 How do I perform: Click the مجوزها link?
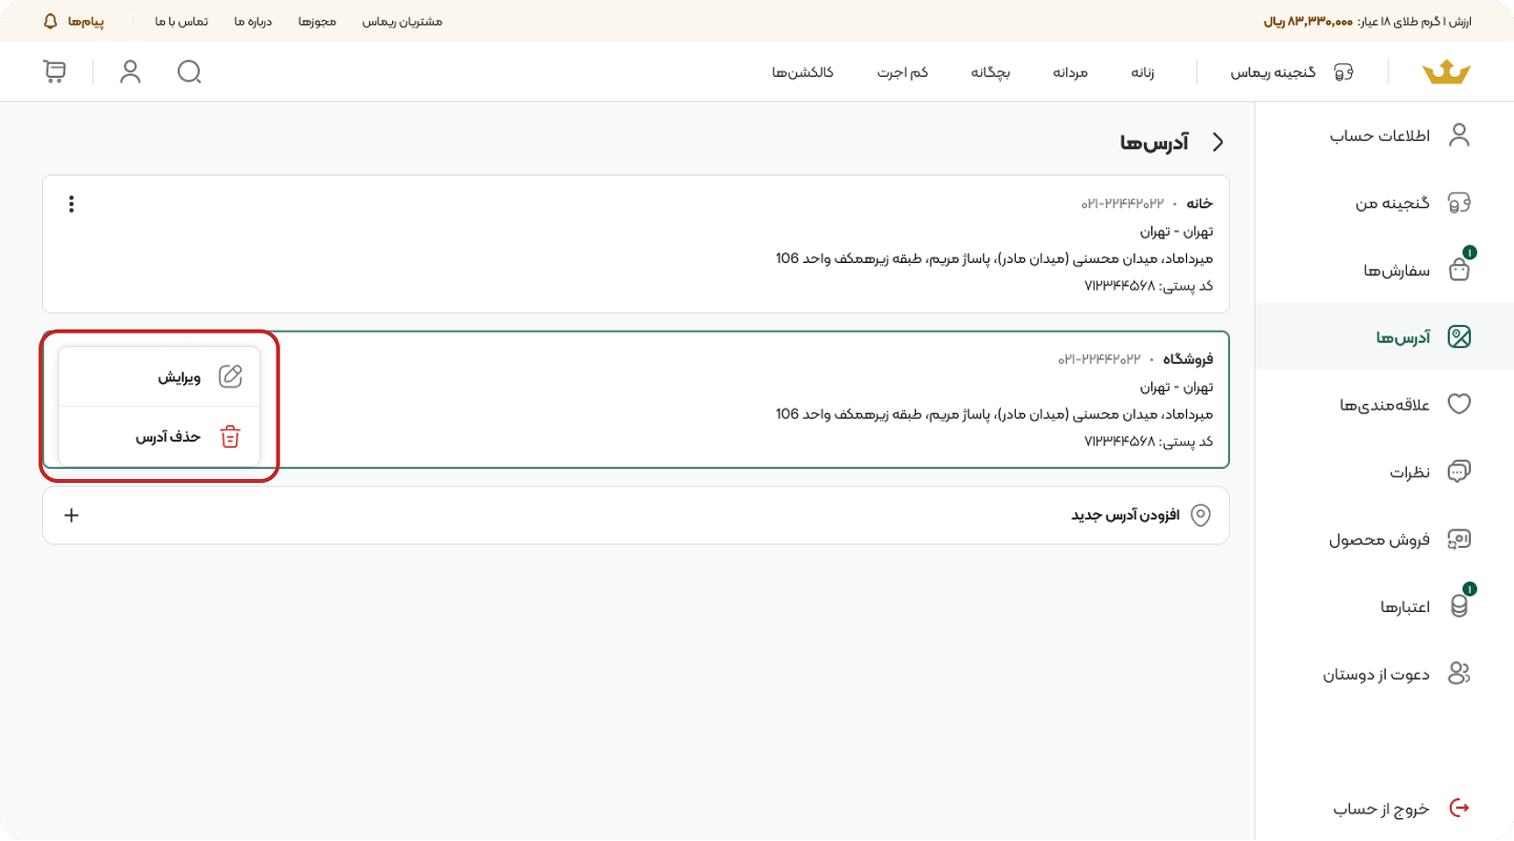(x=317, y=21)
